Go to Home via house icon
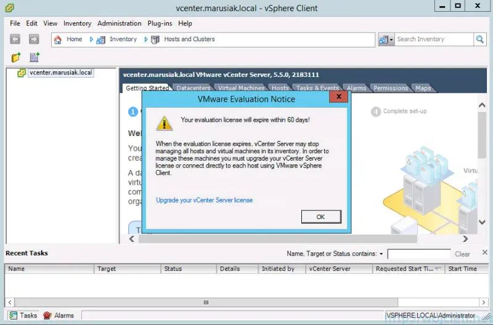This screenshot has height=325, width=493. click(58, 39)
